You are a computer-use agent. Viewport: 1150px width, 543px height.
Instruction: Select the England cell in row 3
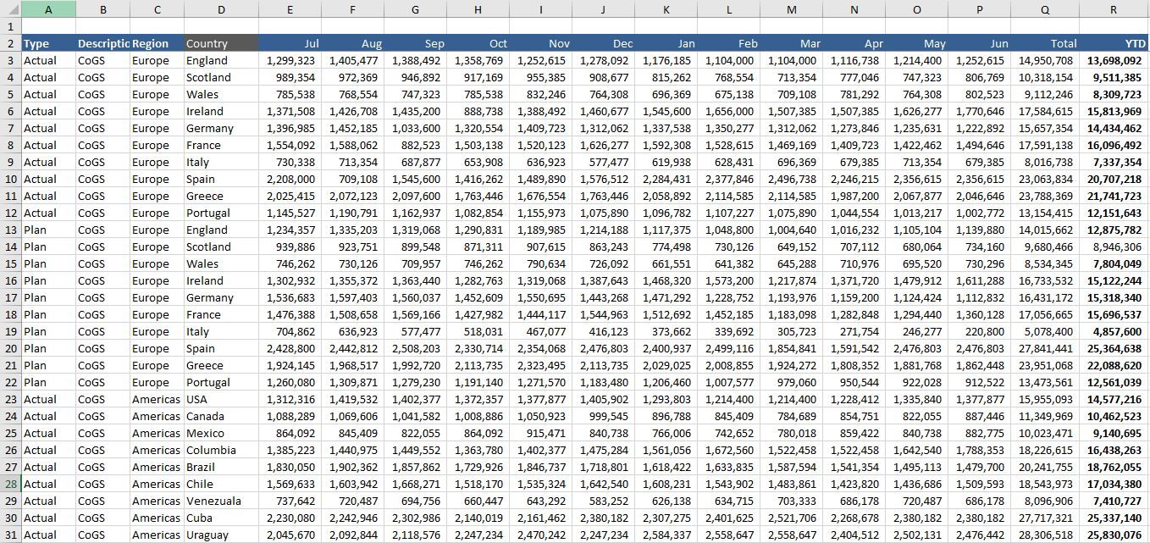point(221,60)
